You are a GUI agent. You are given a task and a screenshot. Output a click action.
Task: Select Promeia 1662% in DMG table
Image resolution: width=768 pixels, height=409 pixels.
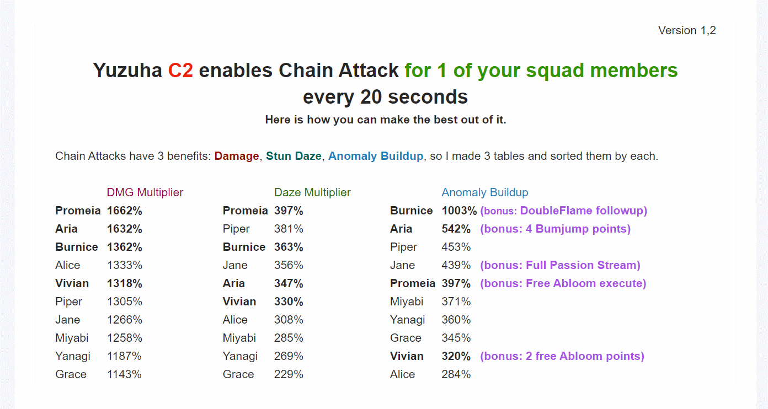tap(99, 211)
